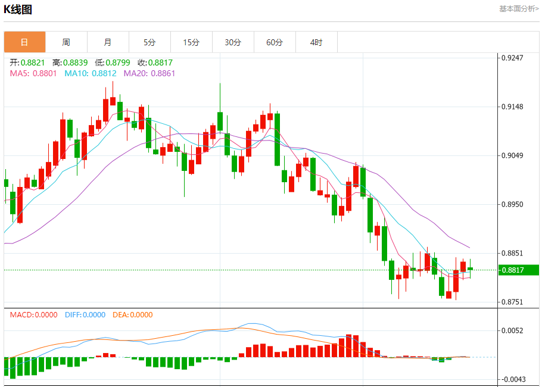The height and width of the screenshot is (387, 542).
Task: Click the 0.8751 axis label
Action: click(x=512, y=302)
